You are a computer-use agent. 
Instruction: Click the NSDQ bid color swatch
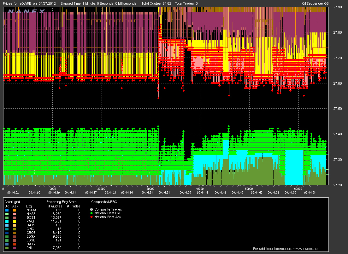[x=7, y=210]
